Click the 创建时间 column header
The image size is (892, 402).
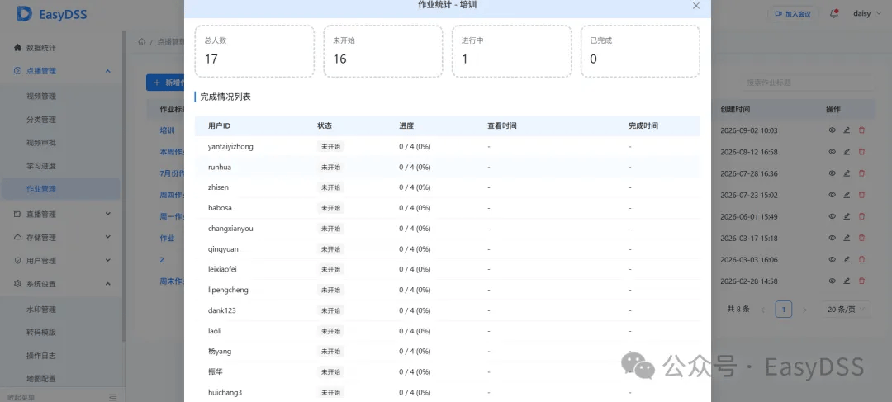[x=735, y=109]
